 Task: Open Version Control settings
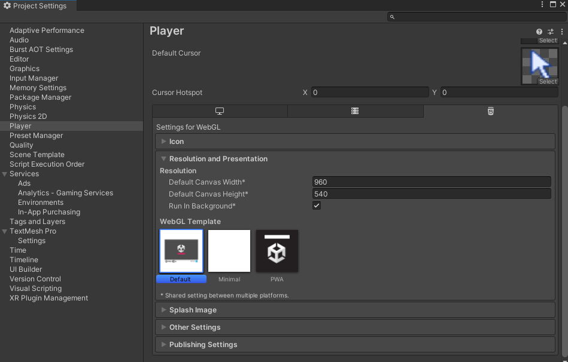tap(35, 279)
